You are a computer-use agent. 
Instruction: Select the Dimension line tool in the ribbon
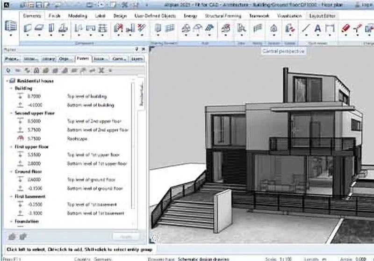pos(330,28)
